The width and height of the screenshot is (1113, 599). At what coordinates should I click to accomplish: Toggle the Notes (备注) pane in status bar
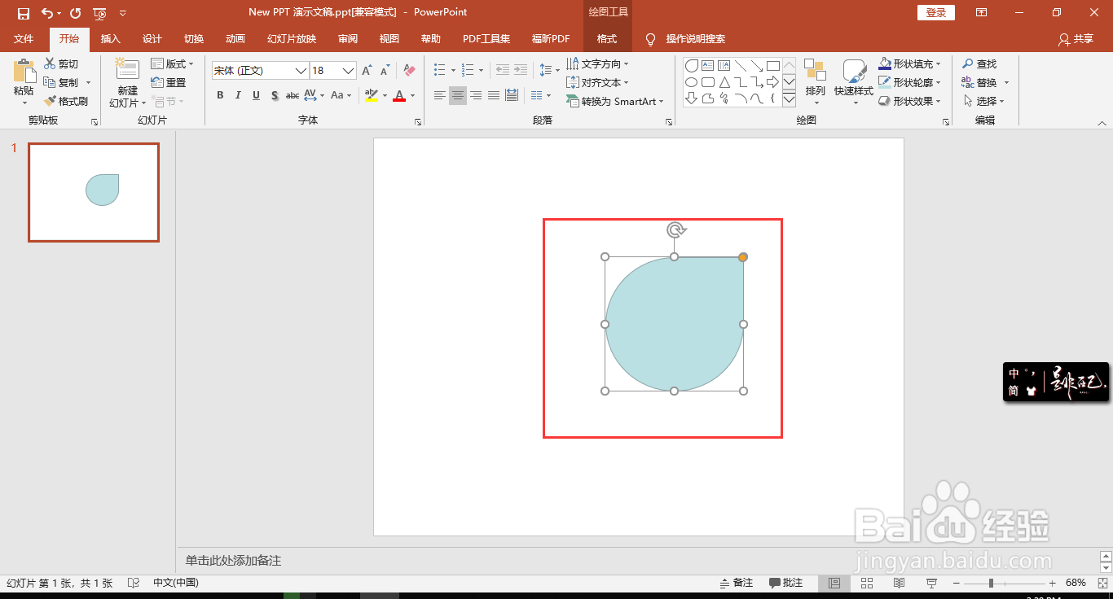click(737, 583)
